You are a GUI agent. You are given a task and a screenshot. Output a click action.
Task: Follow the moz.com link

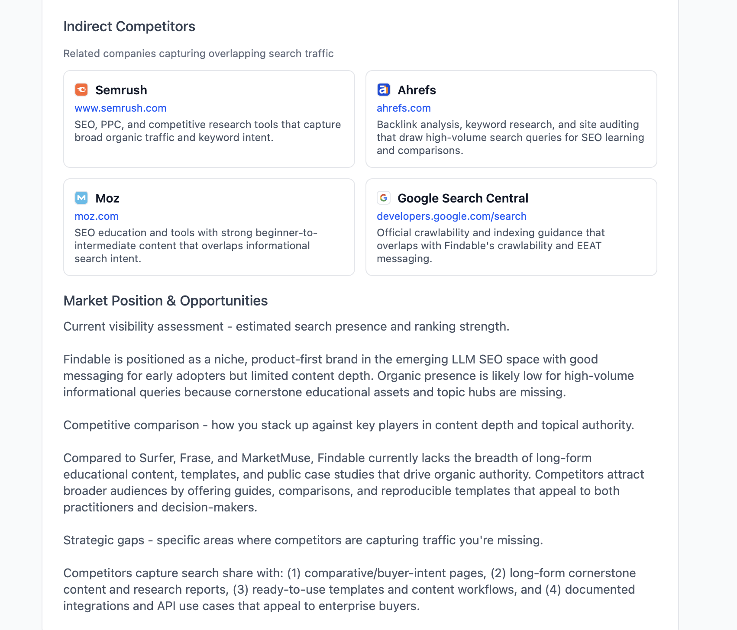tap(97, 216)
